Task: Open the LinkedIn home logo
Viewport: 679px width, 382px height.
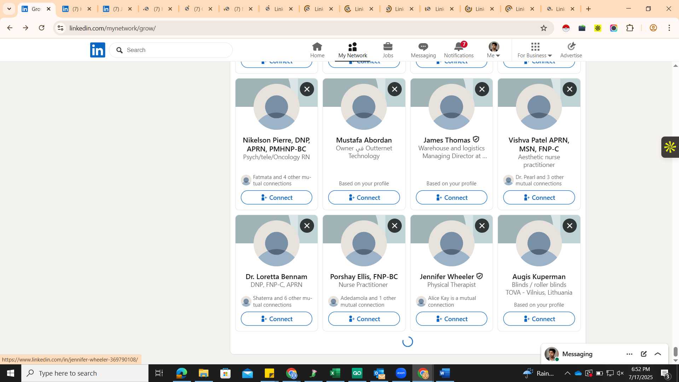Action: (x=98, y=50)
